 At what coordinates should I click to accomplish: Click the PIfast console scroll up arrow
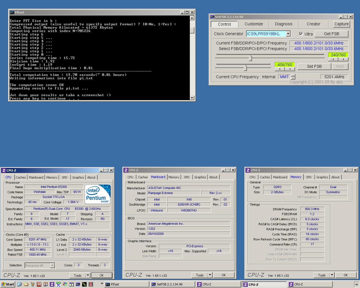(x=192, y=18)
